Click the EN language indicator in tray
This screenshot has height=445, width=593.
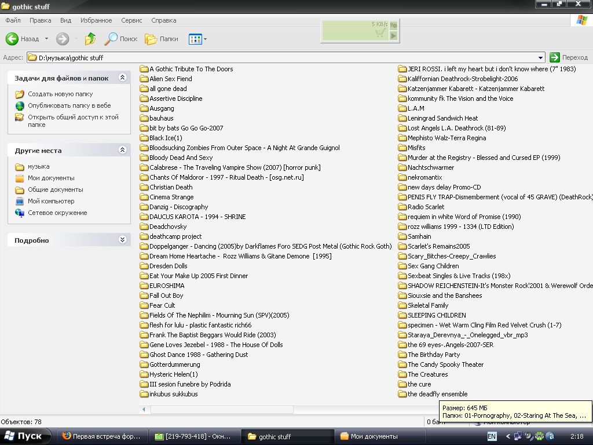click(x=492, y=436)
